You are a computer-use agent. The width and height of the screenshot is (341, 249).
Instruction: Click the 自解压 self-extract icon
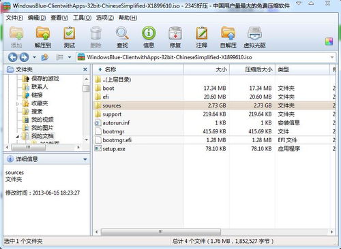(228, 37)
